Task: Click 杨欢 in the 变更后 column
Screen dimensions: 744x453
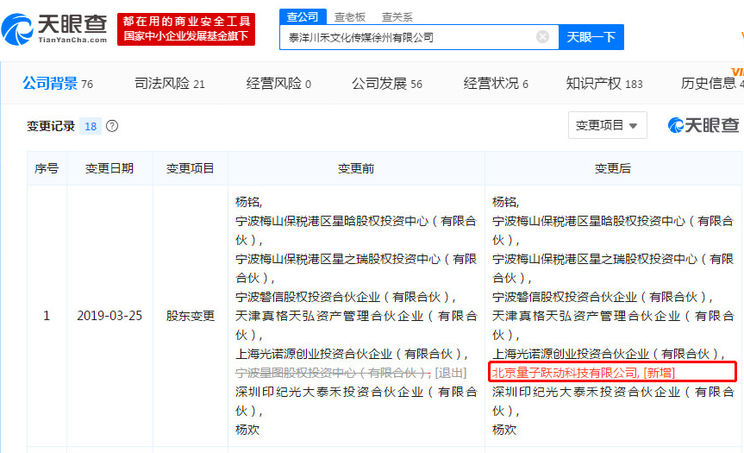Action: click(504, 430)
